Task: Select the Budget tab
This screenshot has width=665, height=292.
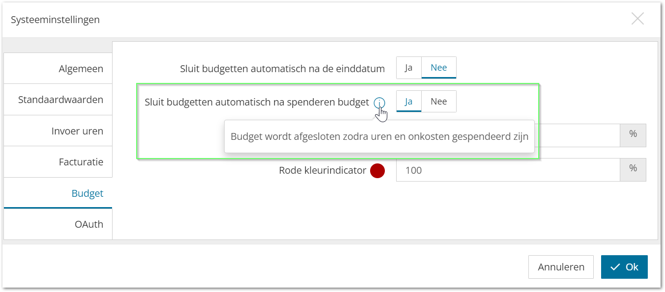Action: (x=58, y=193)
